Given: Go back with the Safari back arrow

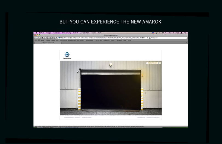Looking at the screenshot, I should pos(36,38).
